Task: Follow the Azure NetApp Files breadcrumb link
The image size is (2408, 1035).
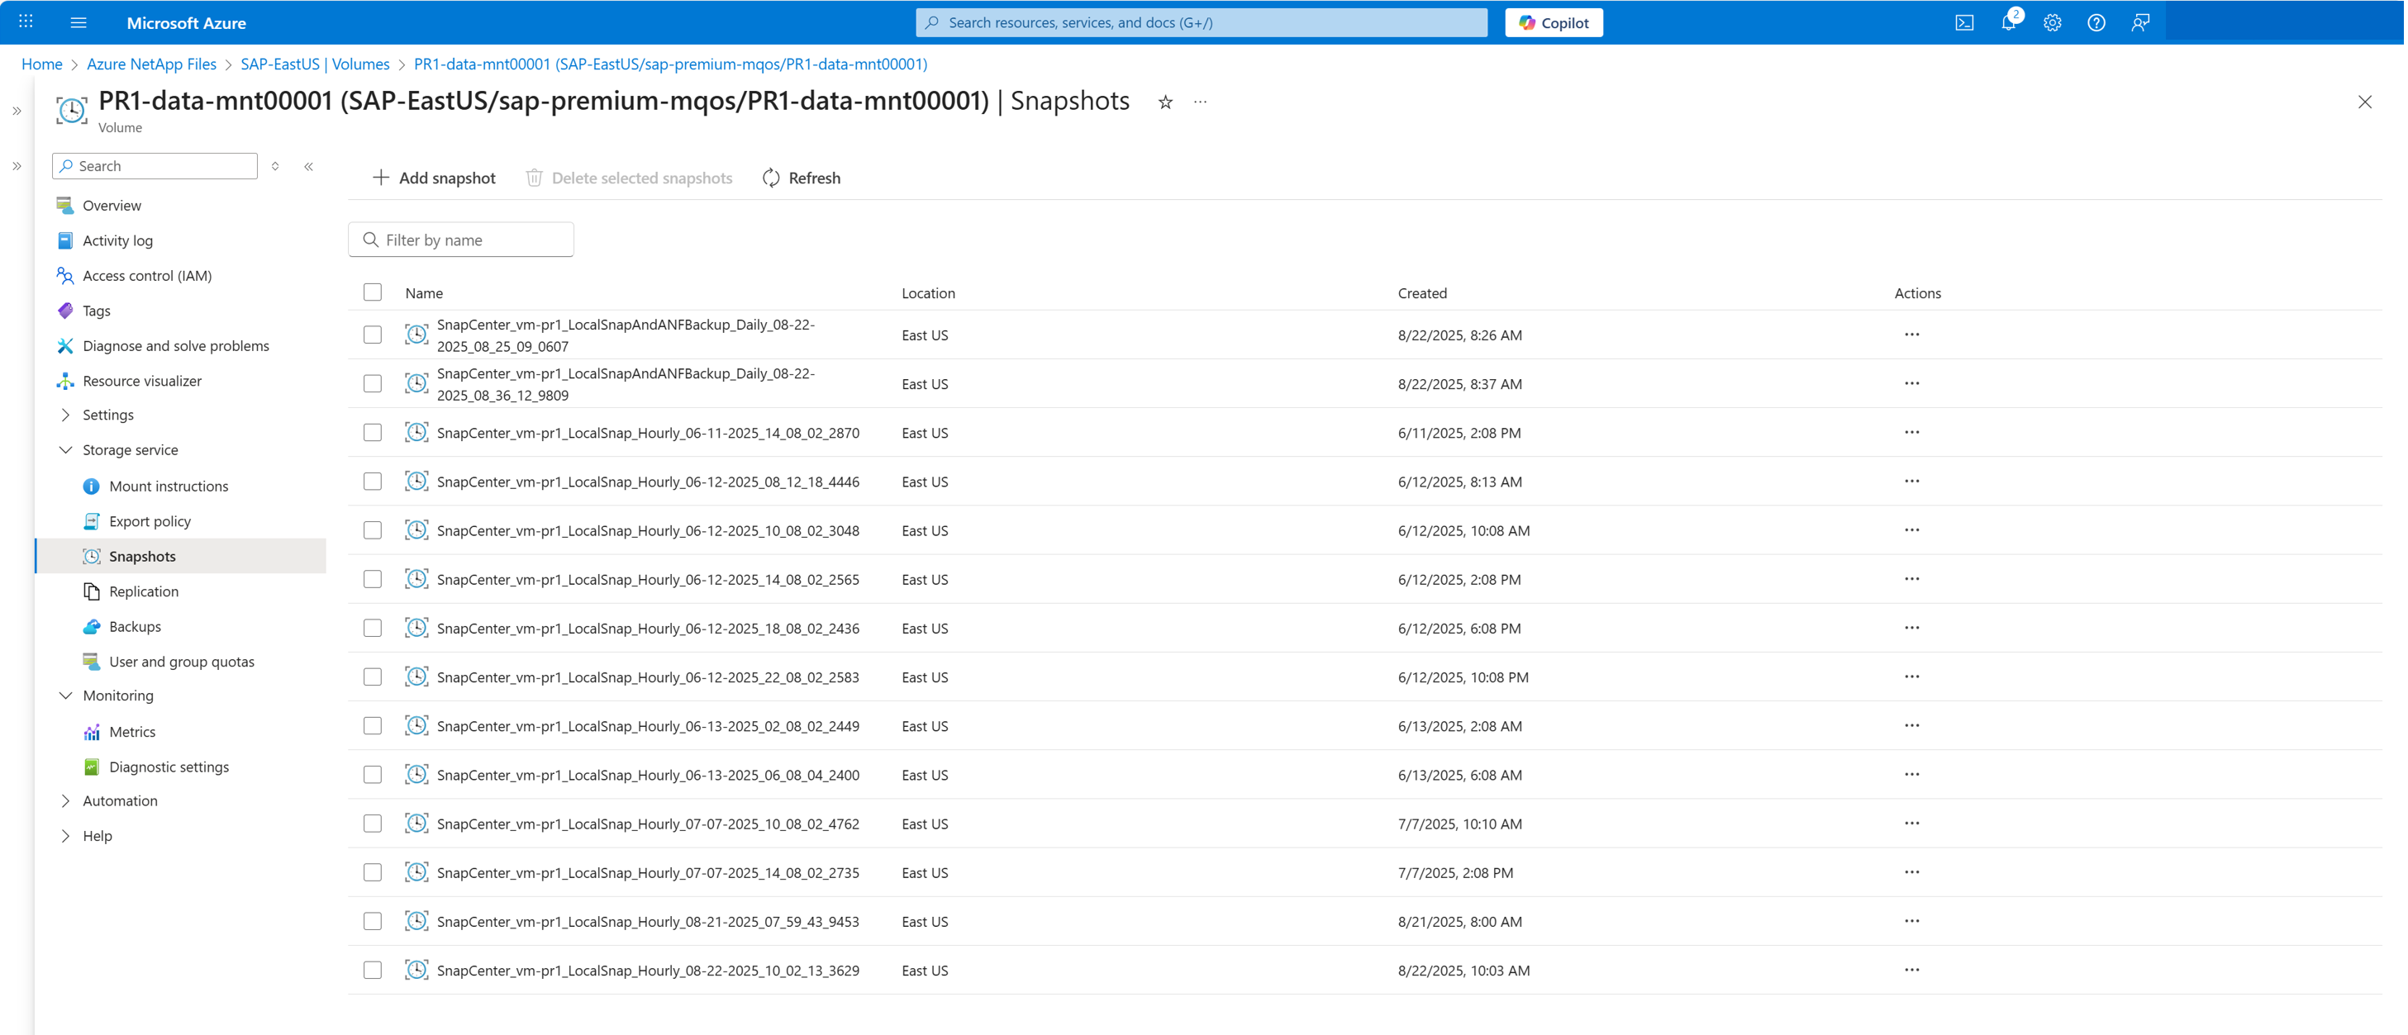Action: click(x=151, y=64)
